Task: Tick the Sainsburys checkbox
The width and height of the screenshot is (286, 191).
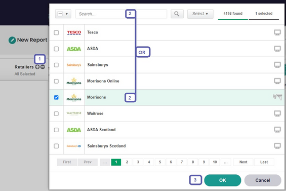Action: point(56,65)
